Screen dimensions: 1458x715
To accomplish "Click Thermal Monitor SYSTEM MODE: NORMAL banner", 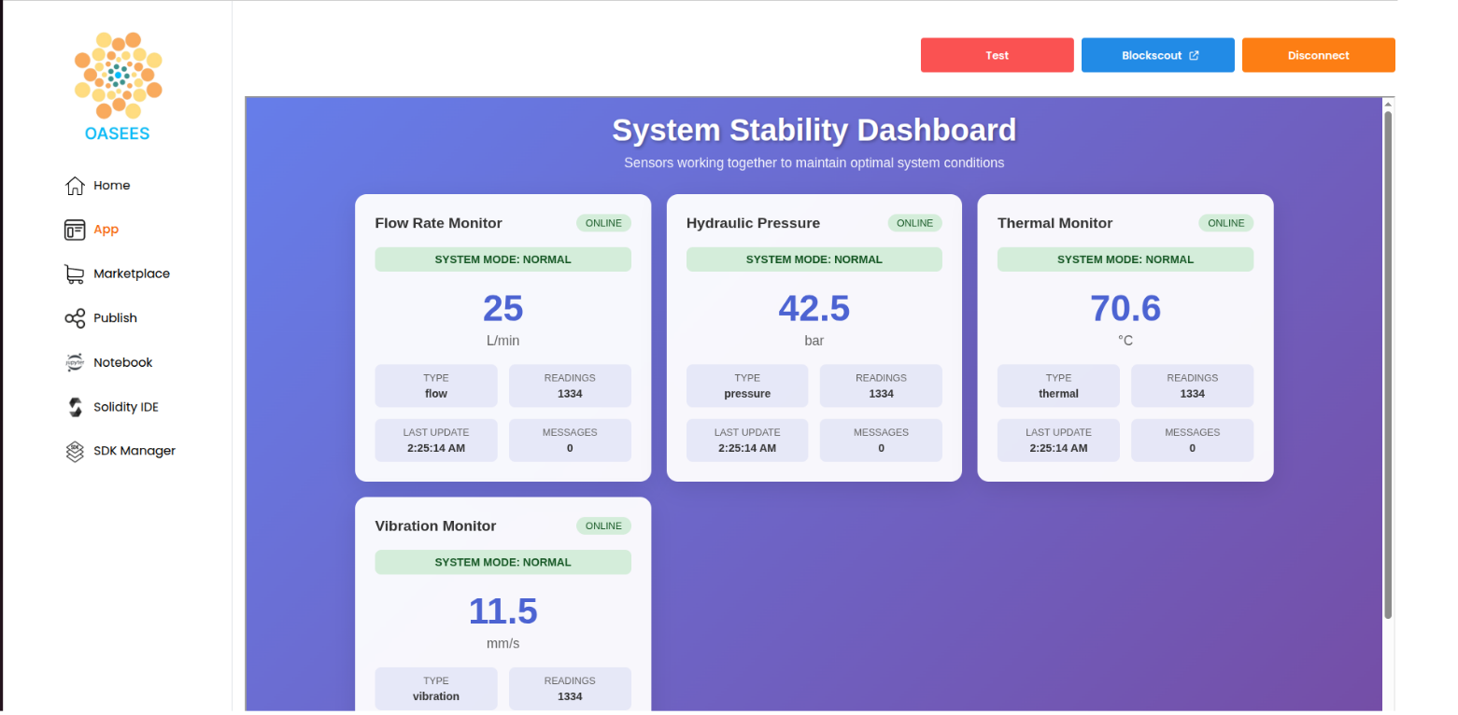I will point(1125,259).
